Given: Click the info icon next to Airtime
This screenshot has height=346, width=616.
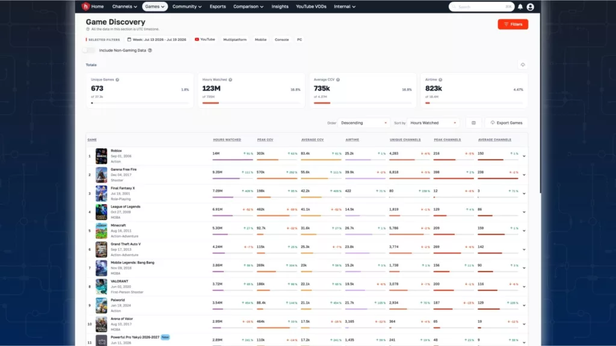Looking at the screenshot, I should [440, 80].
